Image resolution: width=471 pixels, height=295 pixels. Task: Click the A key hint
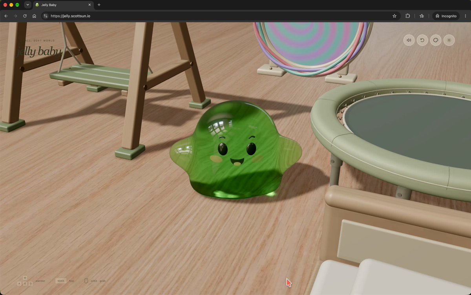20,283
